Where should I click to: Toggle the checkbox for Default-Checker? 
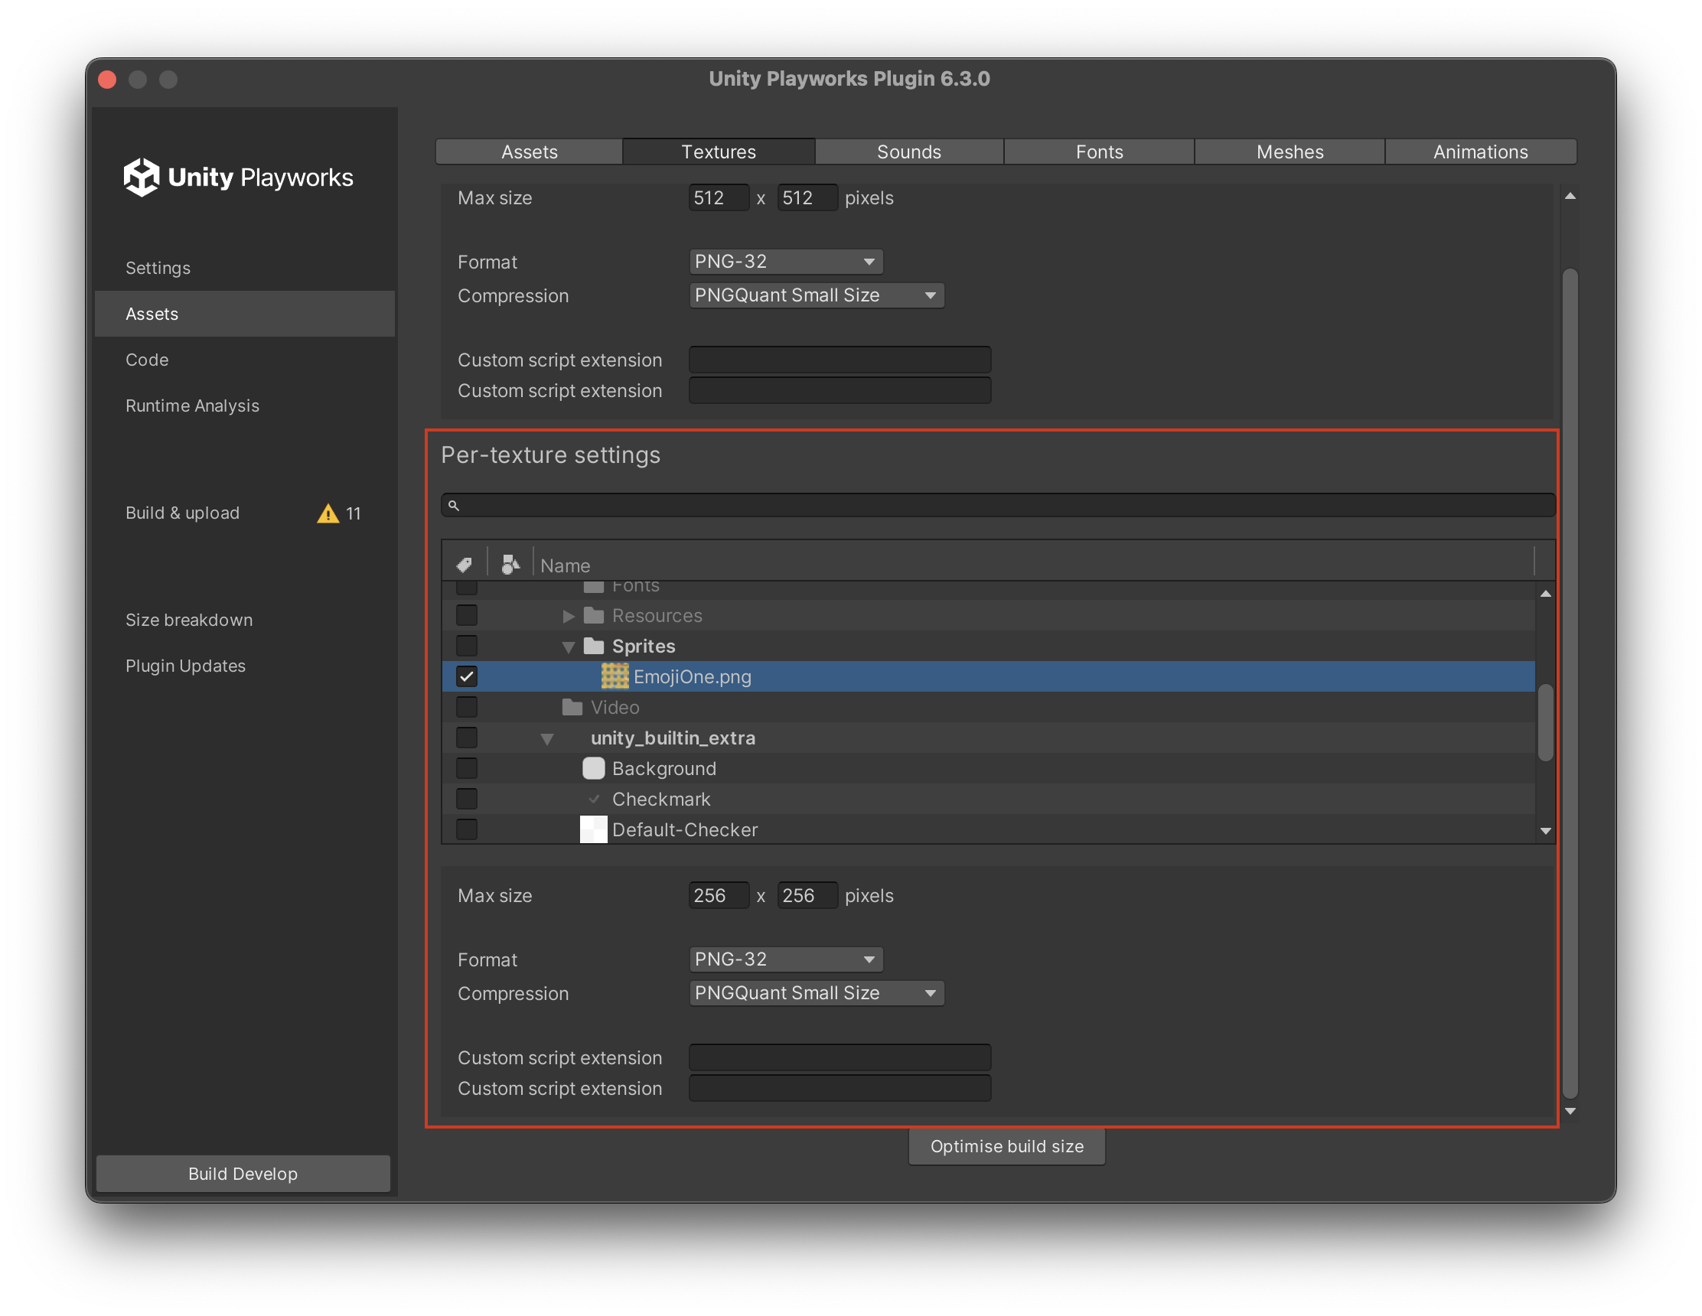[467, 830]
